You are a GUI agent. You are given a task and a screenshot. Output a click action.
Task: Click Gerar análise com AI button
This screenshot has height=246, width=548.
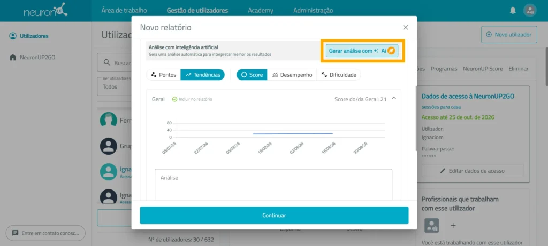362,51
